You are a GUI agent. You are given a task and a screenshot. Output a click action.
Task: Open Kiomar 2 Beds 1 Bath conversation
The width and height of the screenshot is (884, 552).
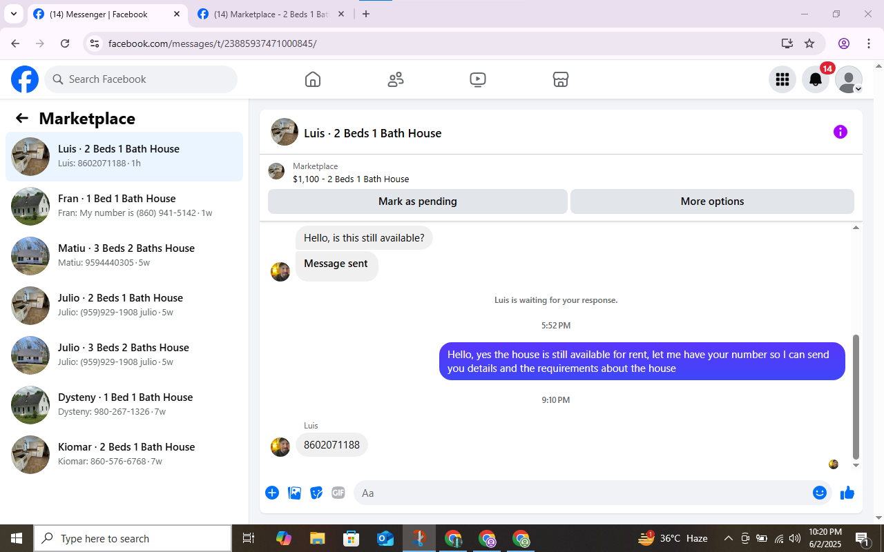[x=124, y=455]
